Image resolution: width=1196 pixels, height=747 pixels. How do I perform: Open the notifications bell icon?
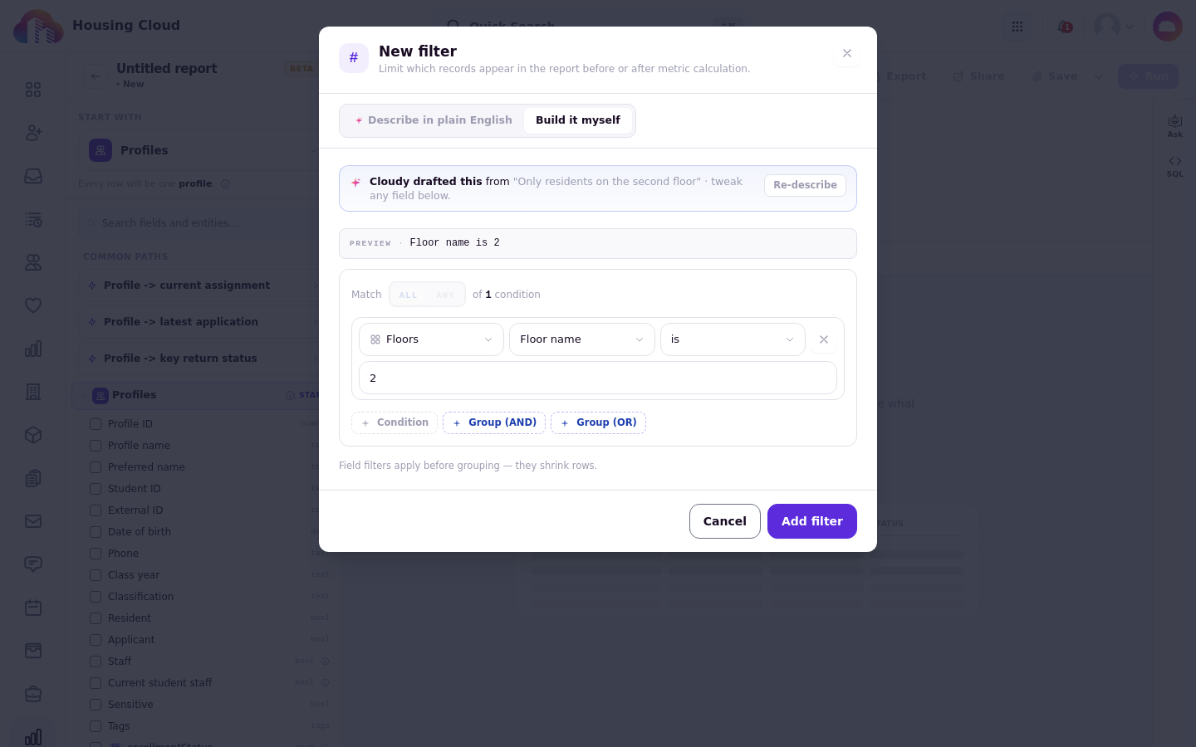pos(1065,27)
